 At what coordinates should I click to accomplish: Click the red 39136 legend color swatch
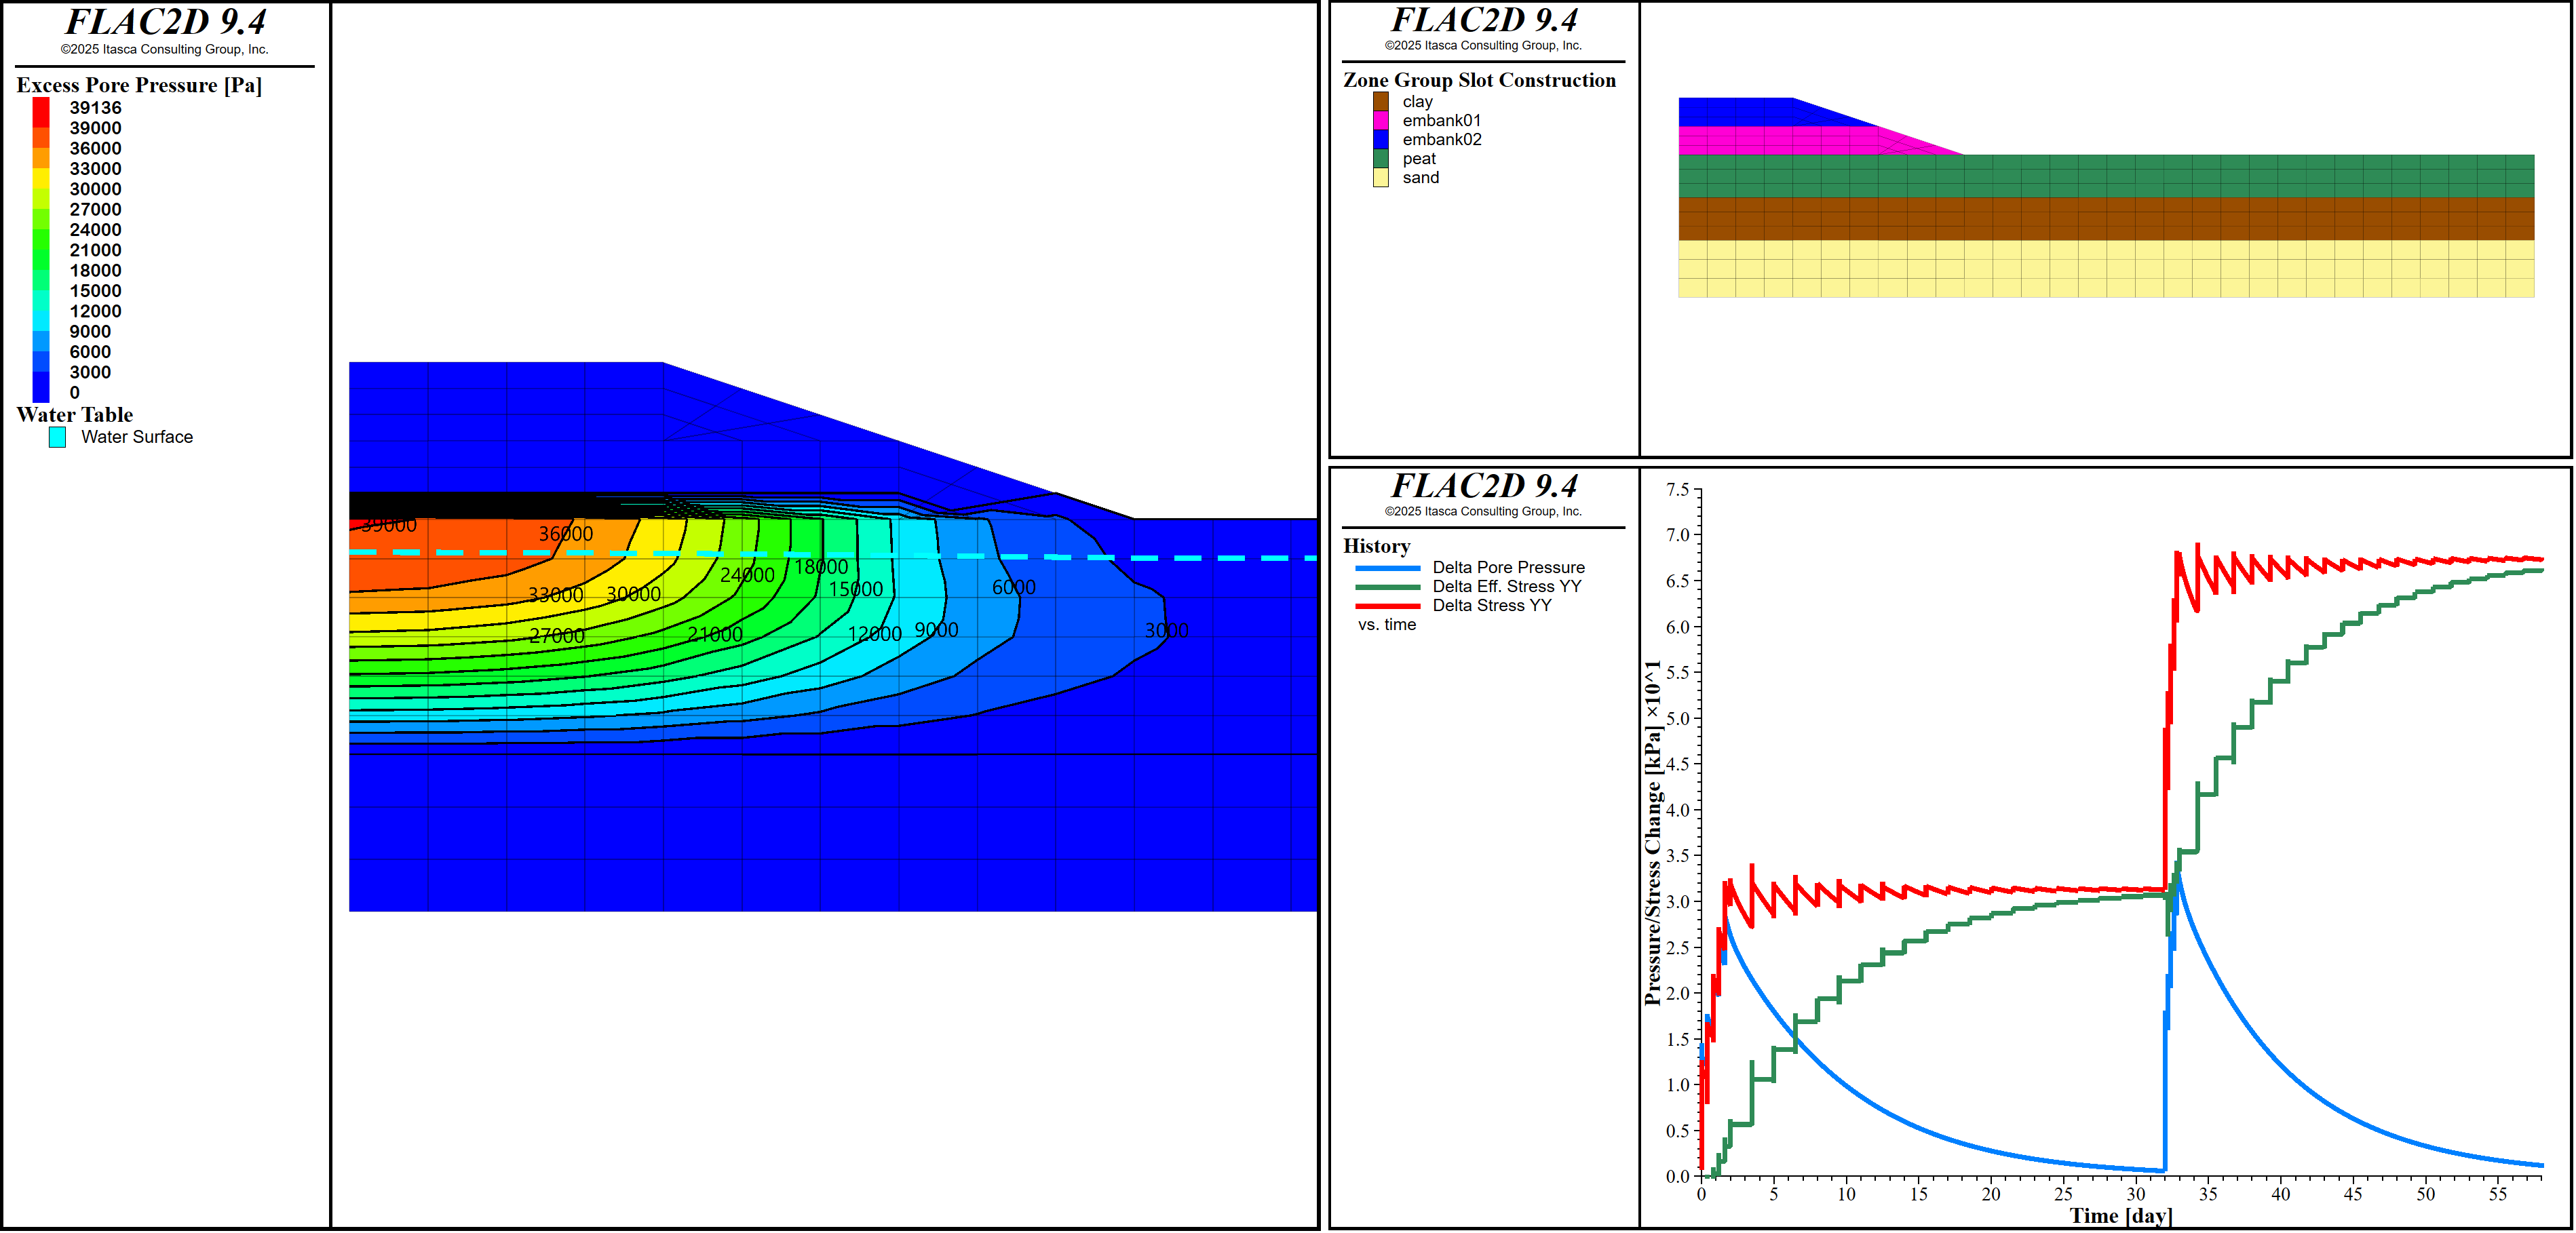click(x=41, y=110)
